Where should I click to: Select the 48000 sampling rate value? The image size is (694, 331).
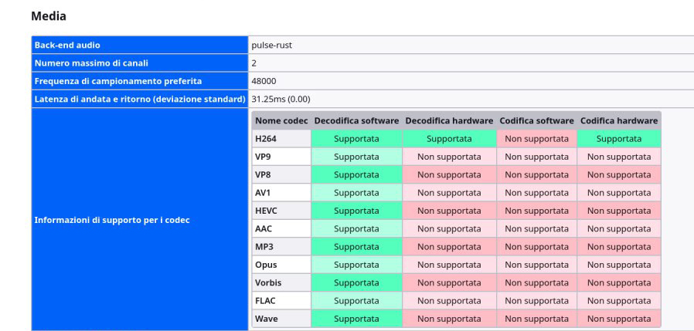click(264, 81)
